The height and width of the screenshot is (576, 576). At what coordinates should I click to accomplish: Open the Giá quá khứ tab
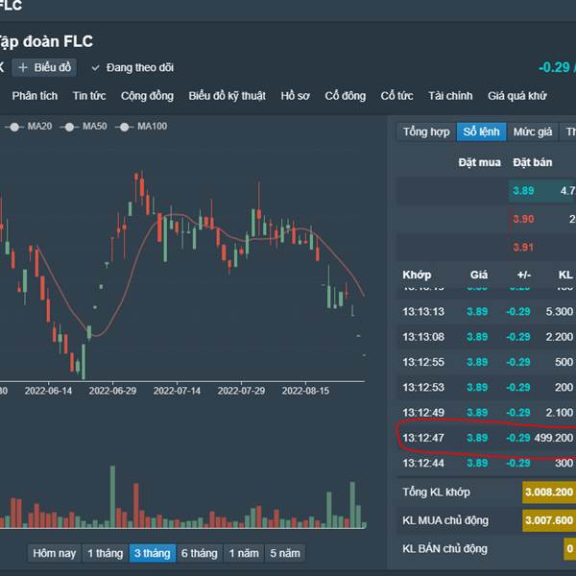516,96
